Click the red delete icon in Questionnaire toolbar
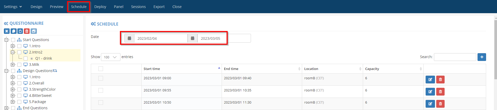This screenshot has width=497, height=110. [x=27, y=31]
